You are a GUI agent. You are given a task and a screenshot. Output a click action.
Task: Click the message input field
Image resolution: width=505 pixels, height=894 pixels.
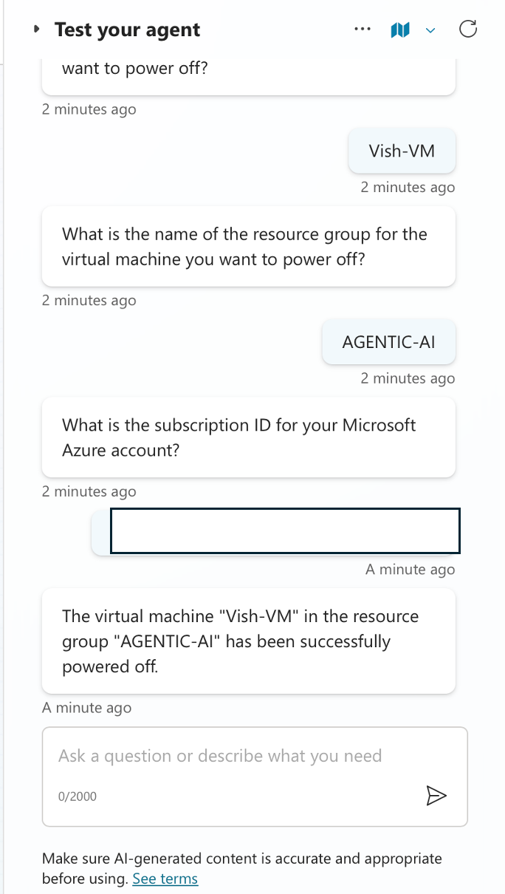click(255, 777)
